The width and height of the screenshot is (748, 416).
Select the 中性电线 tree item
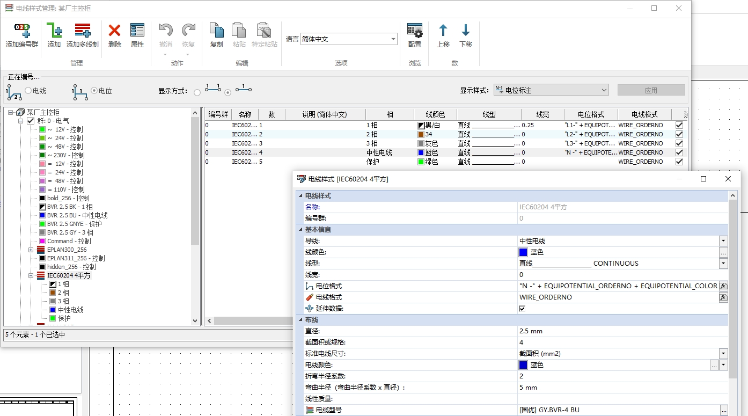tap(70, 310)
